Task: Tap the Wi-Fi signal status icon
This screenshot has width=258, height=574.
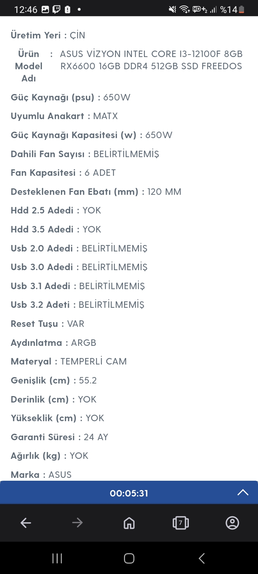Action: [185, 9]
